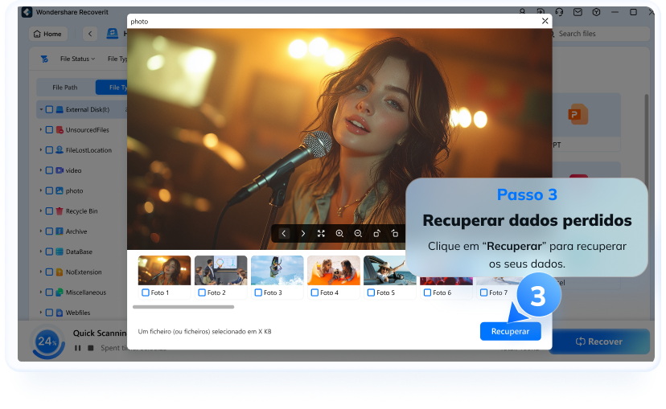Screen dimensions: 666x409
Task: Select the video category in sidebar
Action: (73, 170)
